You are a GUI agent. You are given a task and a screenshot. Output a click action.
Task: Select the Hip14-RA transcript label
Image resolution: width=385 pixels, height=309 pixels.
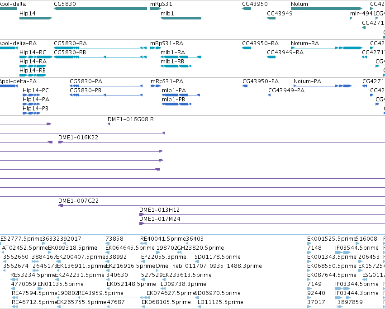point(33,62)
